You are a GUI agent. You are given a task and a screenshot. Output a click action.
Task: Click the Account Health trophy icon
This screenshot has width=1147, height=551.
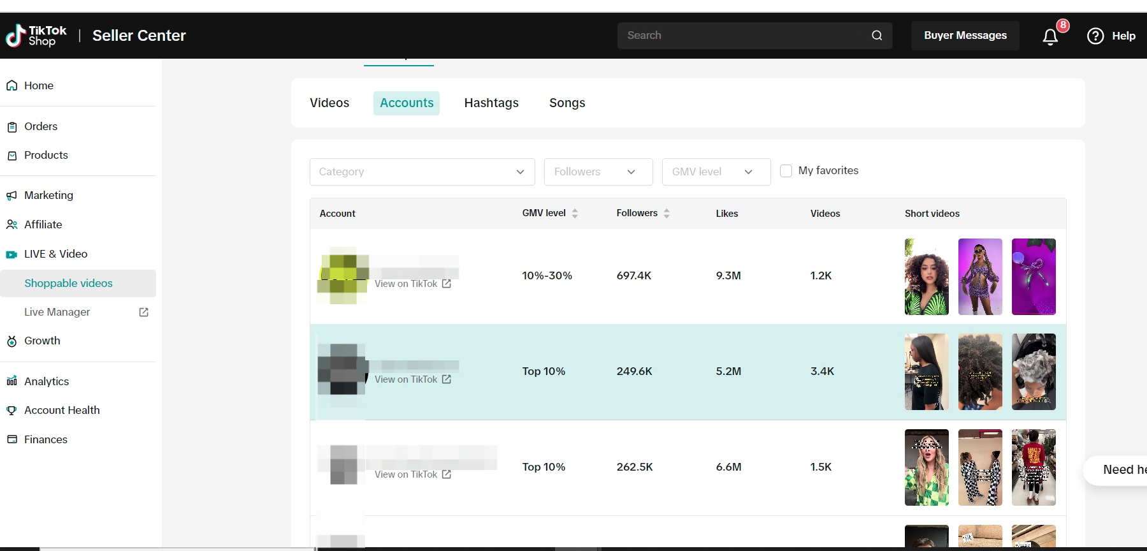[x=11, y=410]
